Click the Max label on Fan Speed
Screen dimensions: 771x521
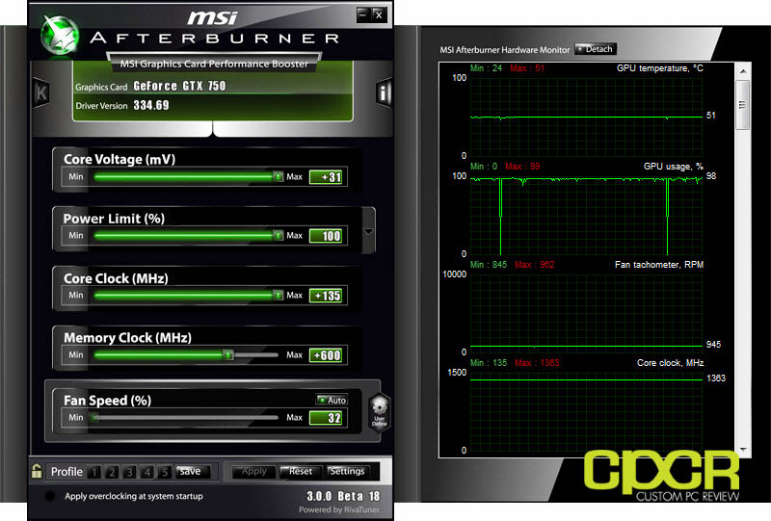pyautogui.click(x=295, y=417)
